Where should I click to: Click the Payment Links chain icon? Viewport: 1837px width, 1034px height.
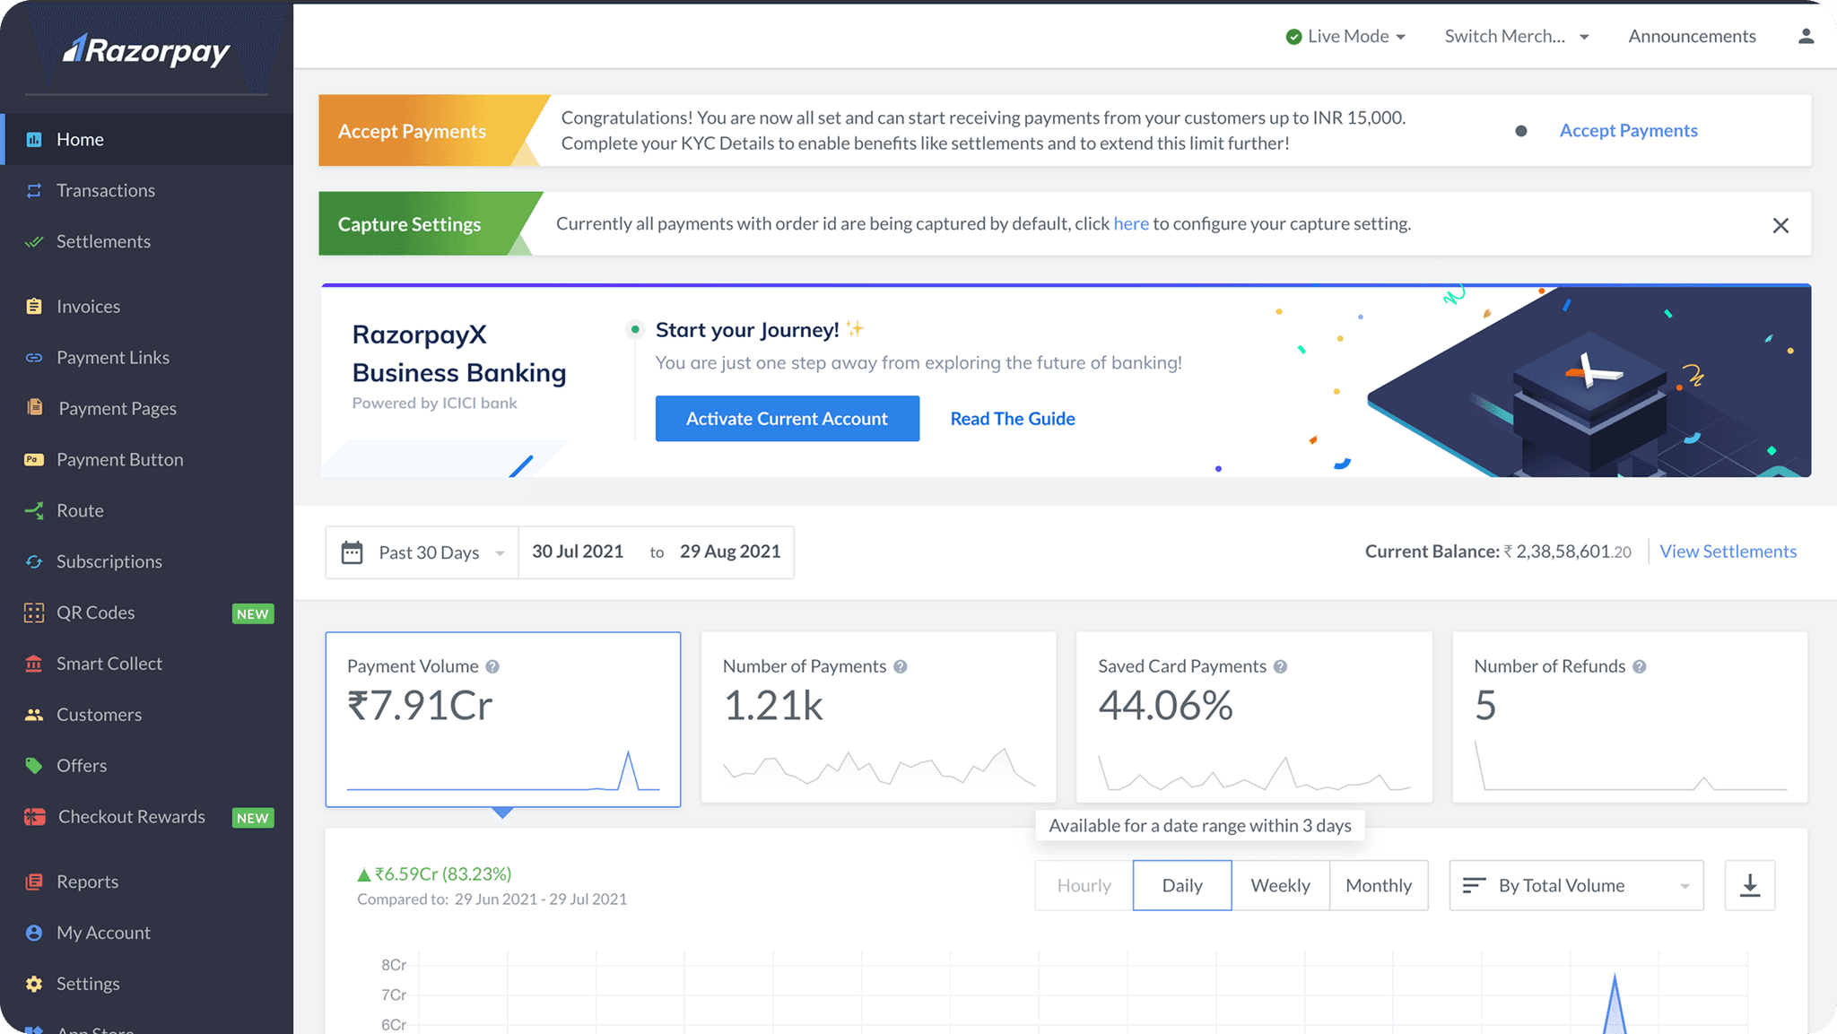[x=34, y=357]
